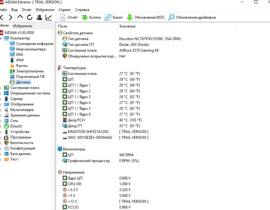Open Имя компьютера page

coord(31,49)
